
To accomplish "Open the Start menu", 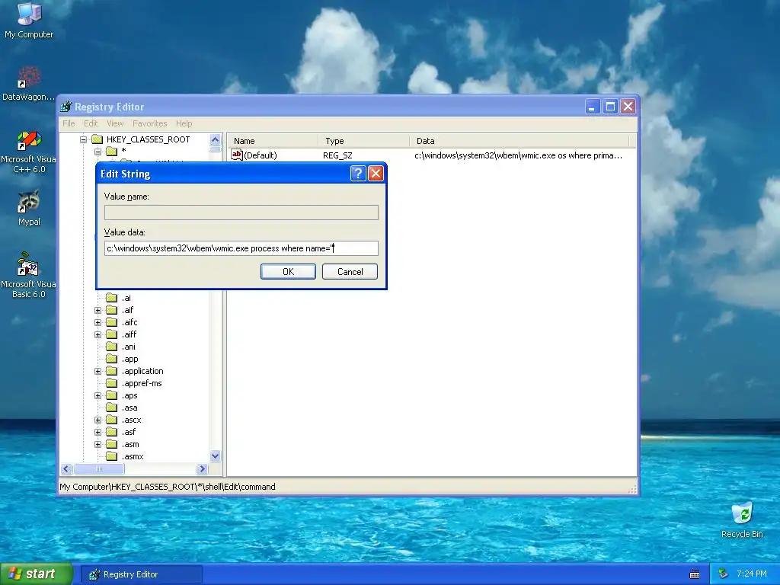I will point(36,574).
